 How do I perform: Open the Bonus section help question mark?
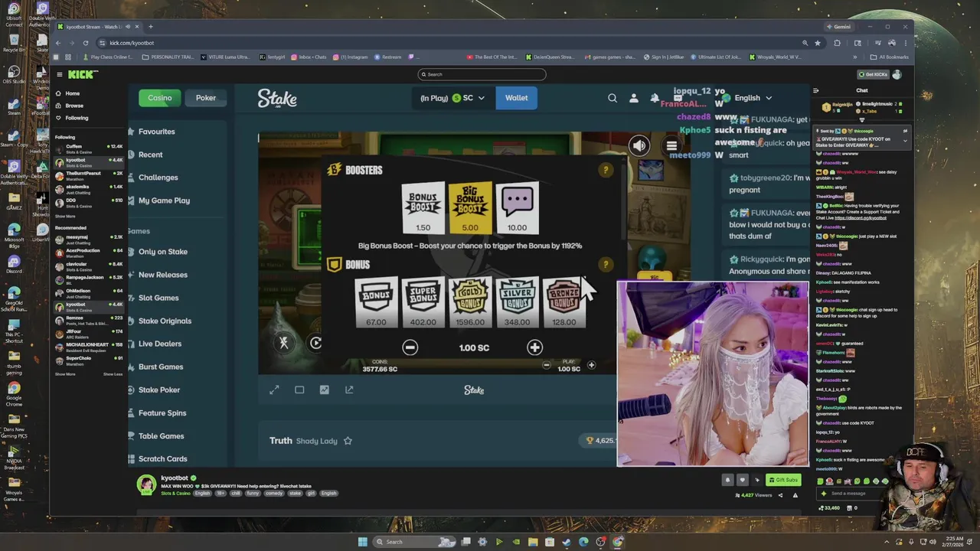click(606, 265)
